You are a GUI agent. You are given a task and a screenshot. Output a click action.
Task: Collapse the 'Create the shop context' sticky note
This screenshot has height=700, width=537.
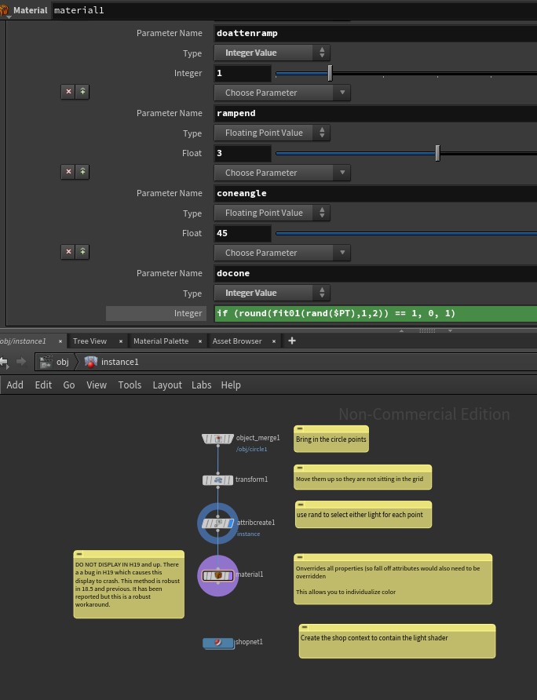[305, 628]
